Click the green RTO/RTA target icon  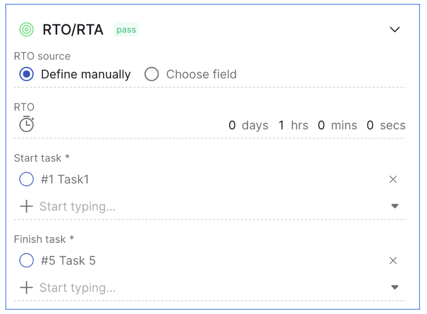pos(26,29)
